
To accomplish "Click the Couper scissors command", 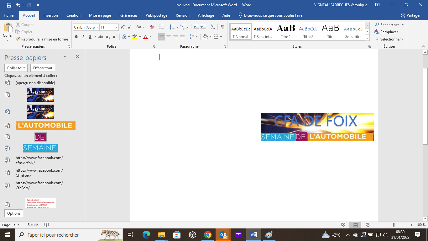I will click(x=24, y=25).
